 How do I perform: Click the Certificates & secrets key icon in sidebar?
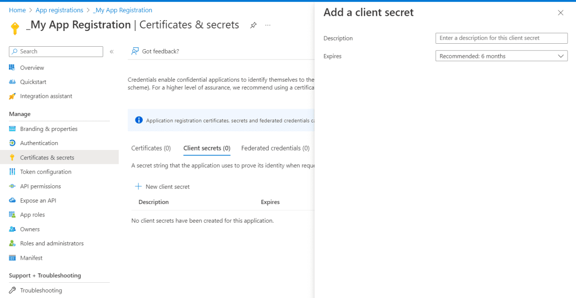tap(12, 157)
